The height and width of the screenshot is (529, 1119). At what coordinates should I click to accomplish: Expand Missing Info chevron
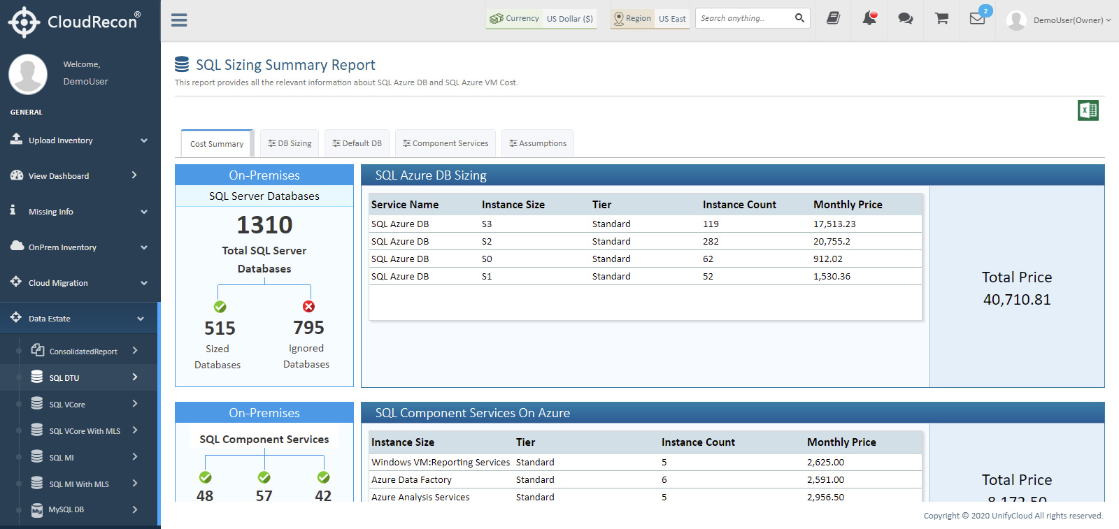[x=144, y=212]
